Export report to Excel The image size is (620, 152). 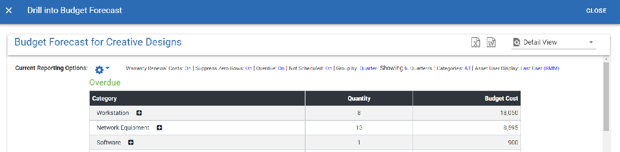click(476, 43)
